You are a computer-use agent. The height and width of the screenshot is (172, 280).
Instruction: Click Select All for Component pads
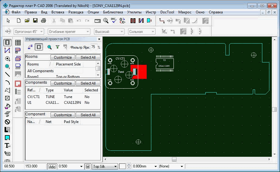pos(88,115)
